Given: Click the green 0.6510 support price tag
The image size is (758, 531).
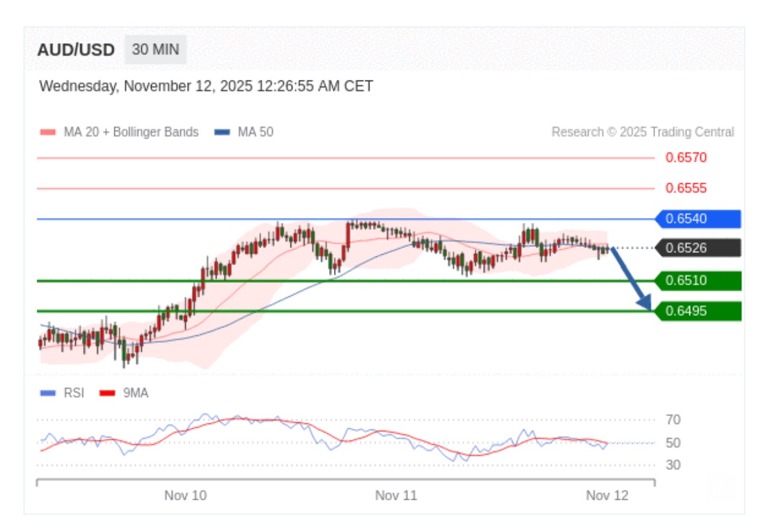Looking at the screenshot, I should (x=698, y=281).
